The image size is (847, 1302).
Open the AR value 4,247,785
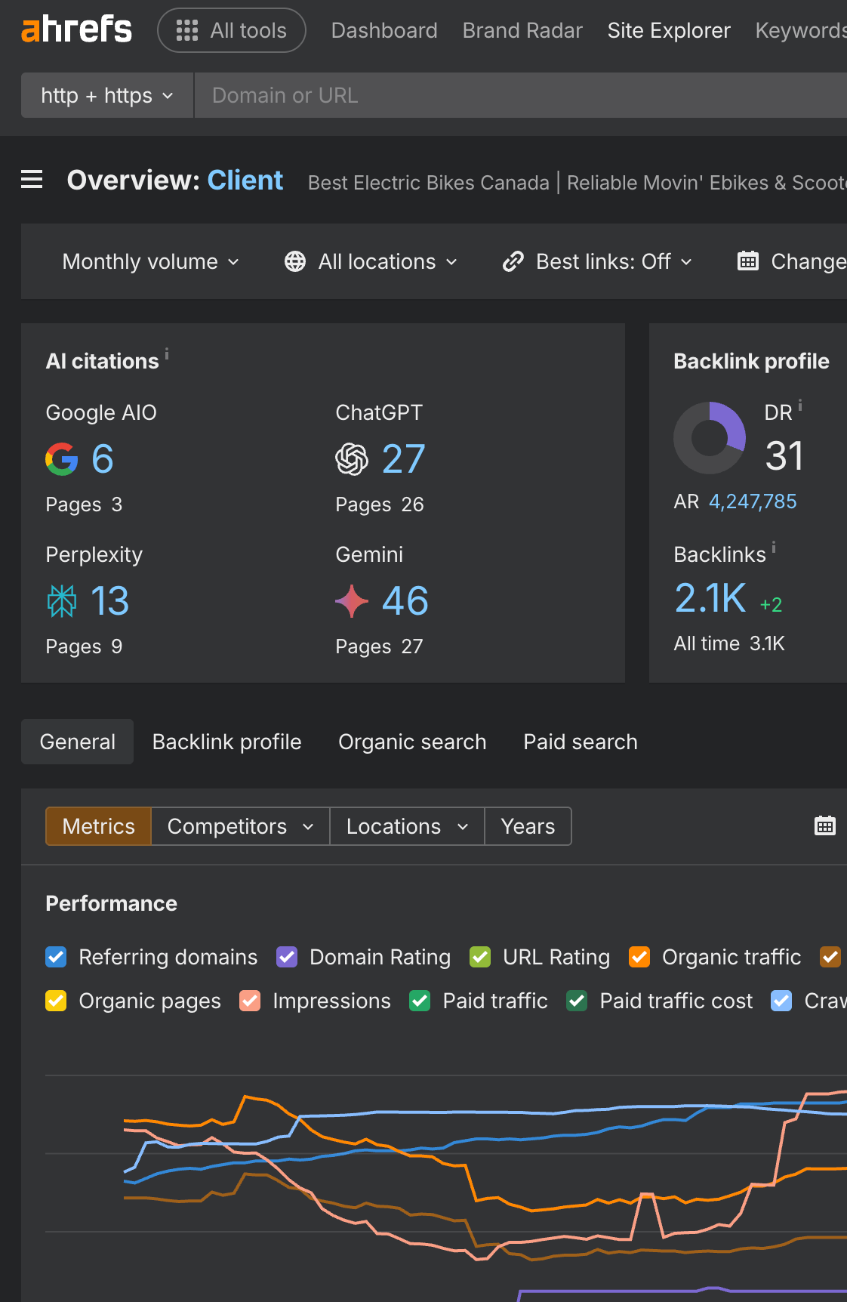point(753,501)
